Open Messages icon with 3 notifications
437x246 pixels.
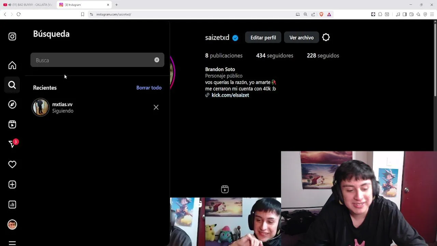[x=13, y=144]
